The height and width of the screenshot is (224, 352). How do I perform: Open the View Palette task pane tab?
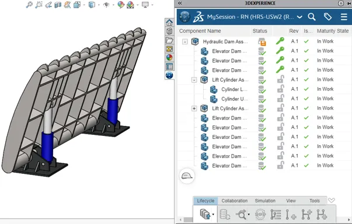coord(169,49)
